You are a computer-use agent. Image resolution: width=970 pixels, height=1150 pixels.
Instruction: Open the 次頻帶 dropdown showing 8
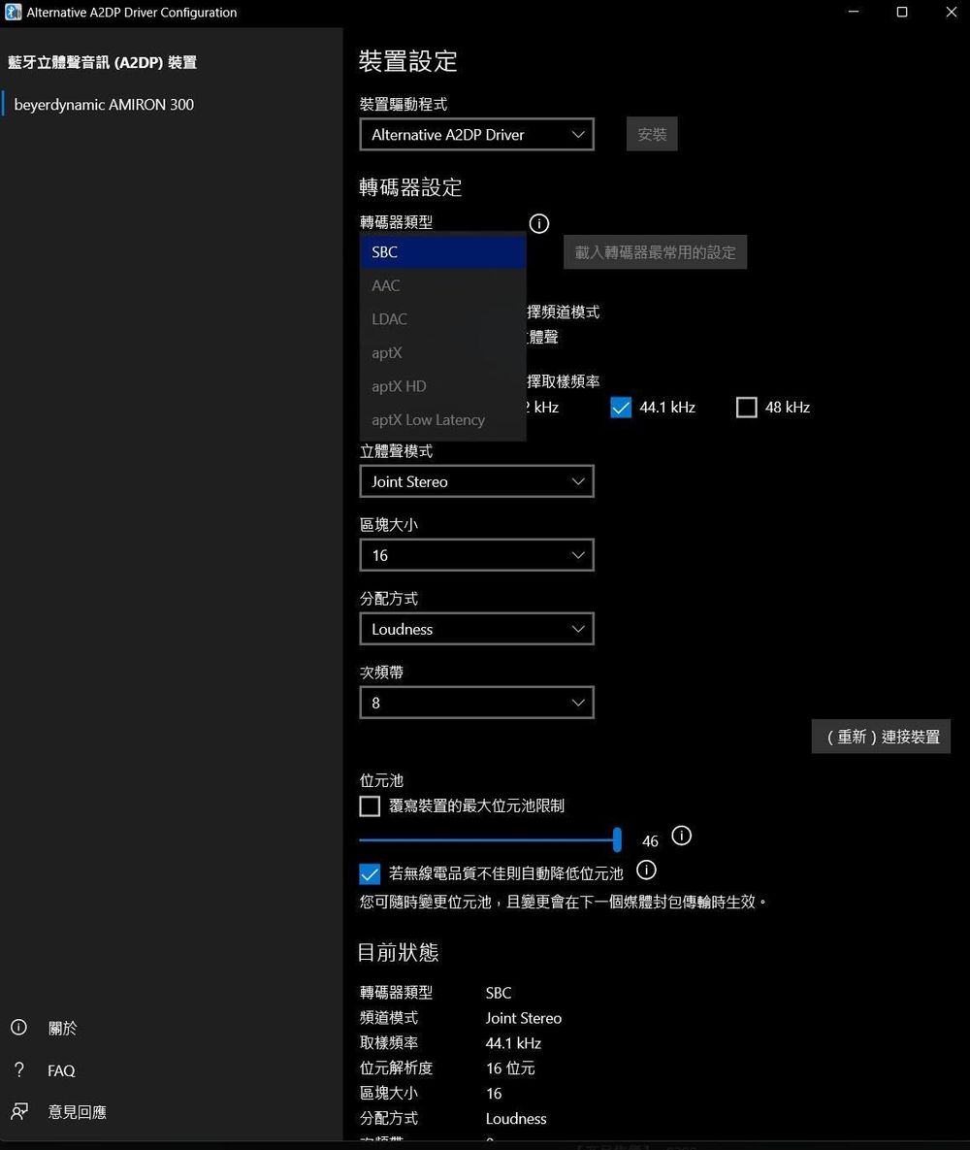tap(476, 704)
